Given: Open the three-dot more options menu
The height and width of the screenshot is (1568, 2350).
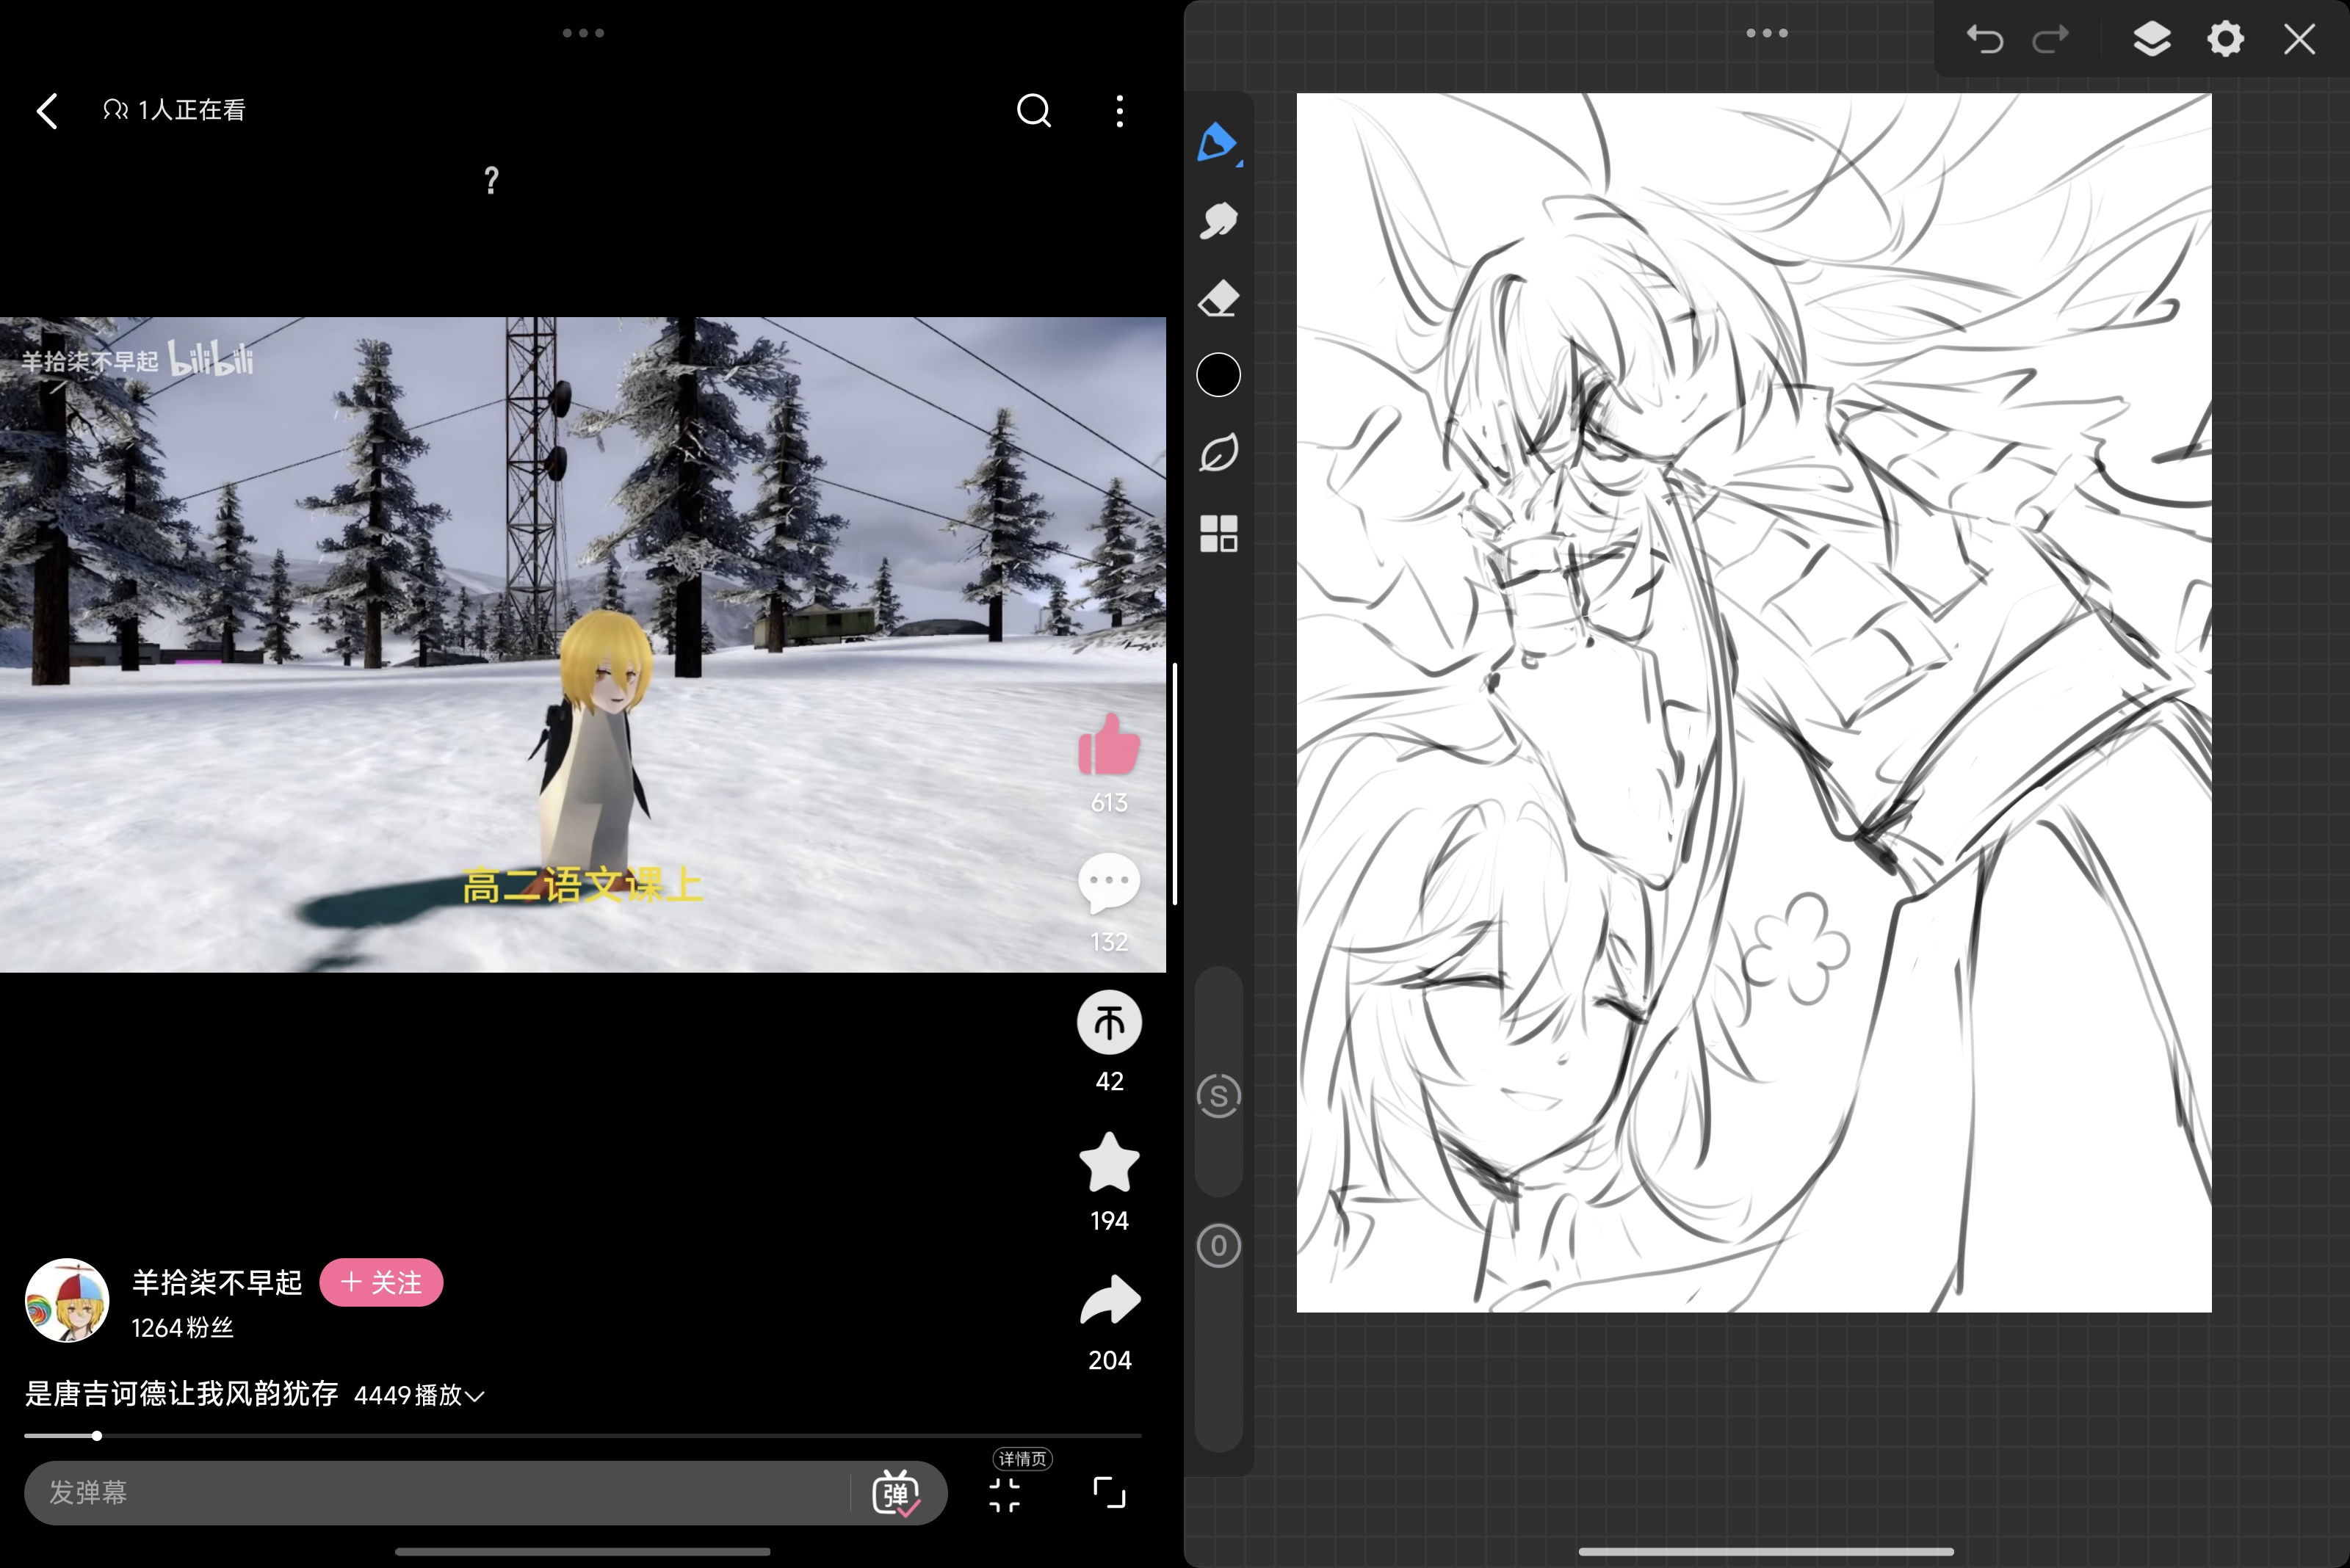Looking at the screenshot, I should pyautogui.click(x=1119, y=111).
